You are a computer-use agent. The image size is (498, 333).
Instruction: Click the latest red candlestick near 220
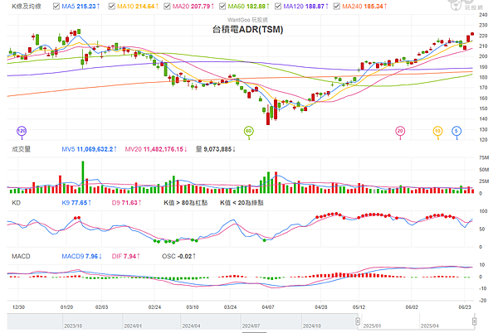(x=472, y=34)
